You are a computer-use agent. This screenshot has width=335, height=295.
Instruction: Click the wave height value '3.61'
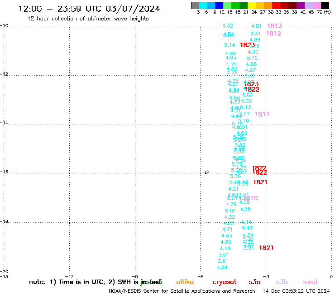(223, 261)
